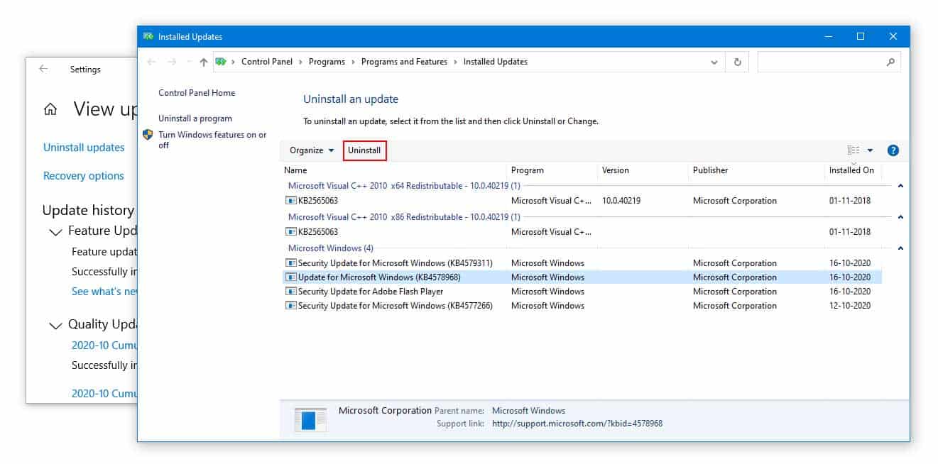
Task: Click the row icon of x86 group KB2565063
Action: pos(290,232)
